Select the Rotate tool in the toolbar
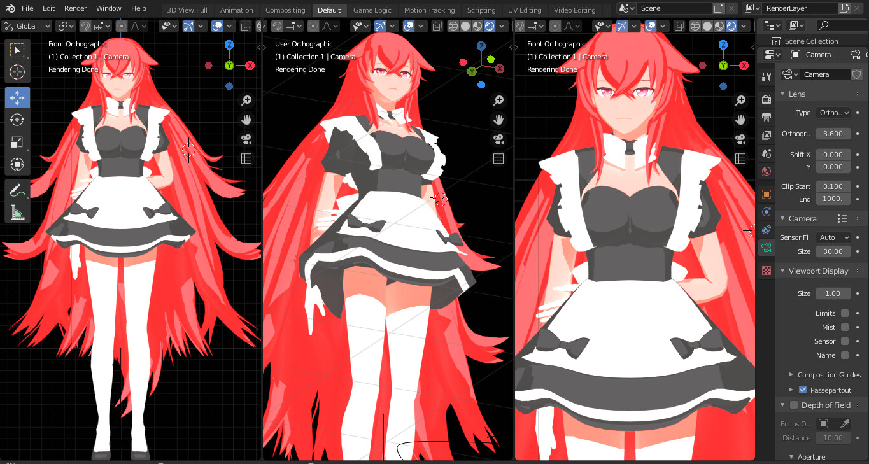 17,120
